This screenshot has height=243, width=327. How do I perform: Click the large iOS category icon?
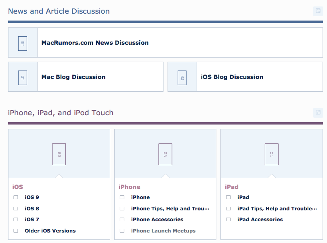[x=59, y=154]
